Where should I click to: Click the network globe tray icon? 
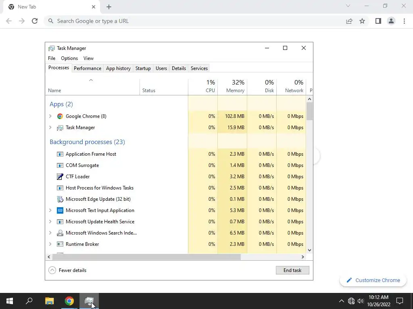point(351,301)
